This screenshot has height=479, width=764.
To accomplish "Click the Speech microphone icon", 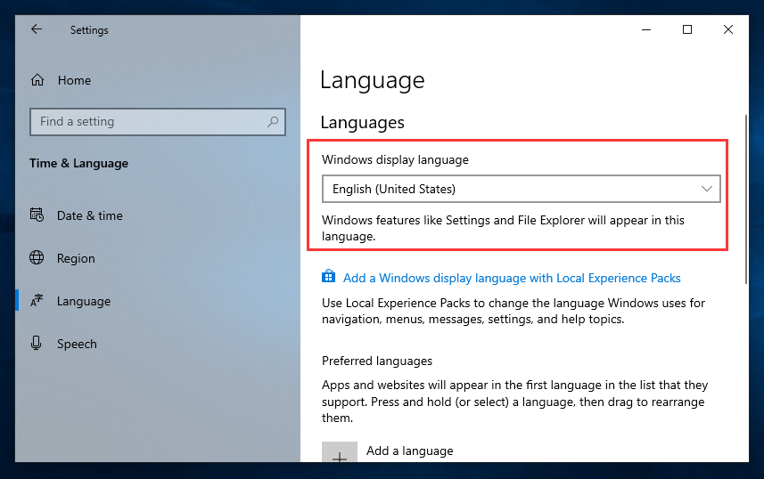I will 36,343.
